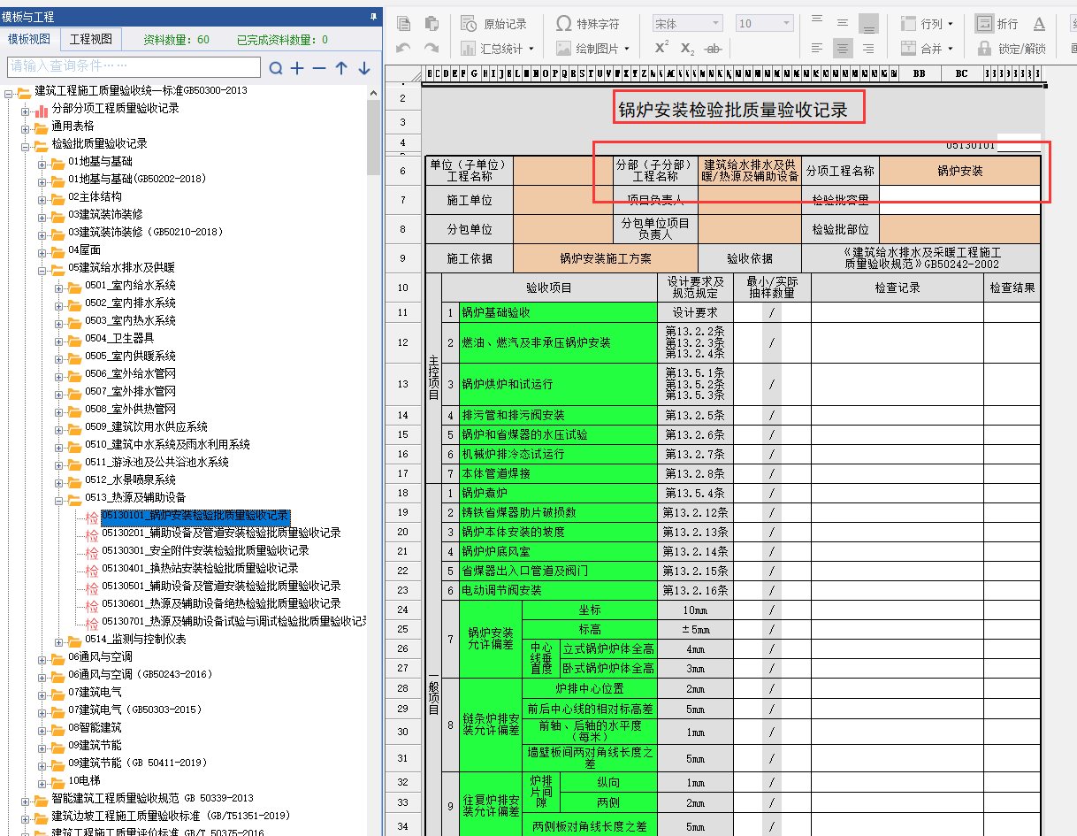The width and height of the screenshot is (1077, 836).
Task: Collapse the 05建筑给水排水及供暖 folder
Action: click(42, 270)
